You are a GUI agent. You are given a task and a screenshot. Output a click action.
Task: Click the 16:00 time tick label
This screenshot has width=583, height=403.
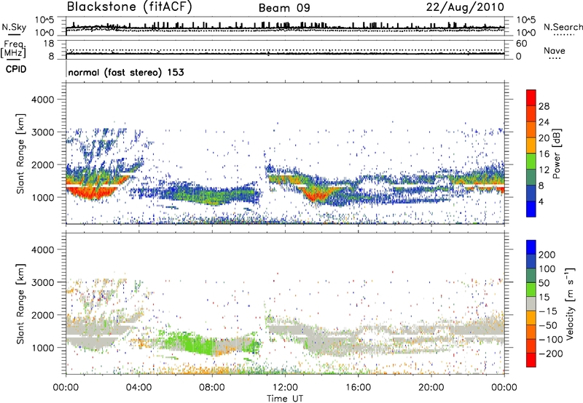tap(358, 388)
